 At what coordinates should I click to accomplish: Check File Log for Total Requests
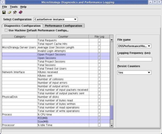click(x=99, y=40)
